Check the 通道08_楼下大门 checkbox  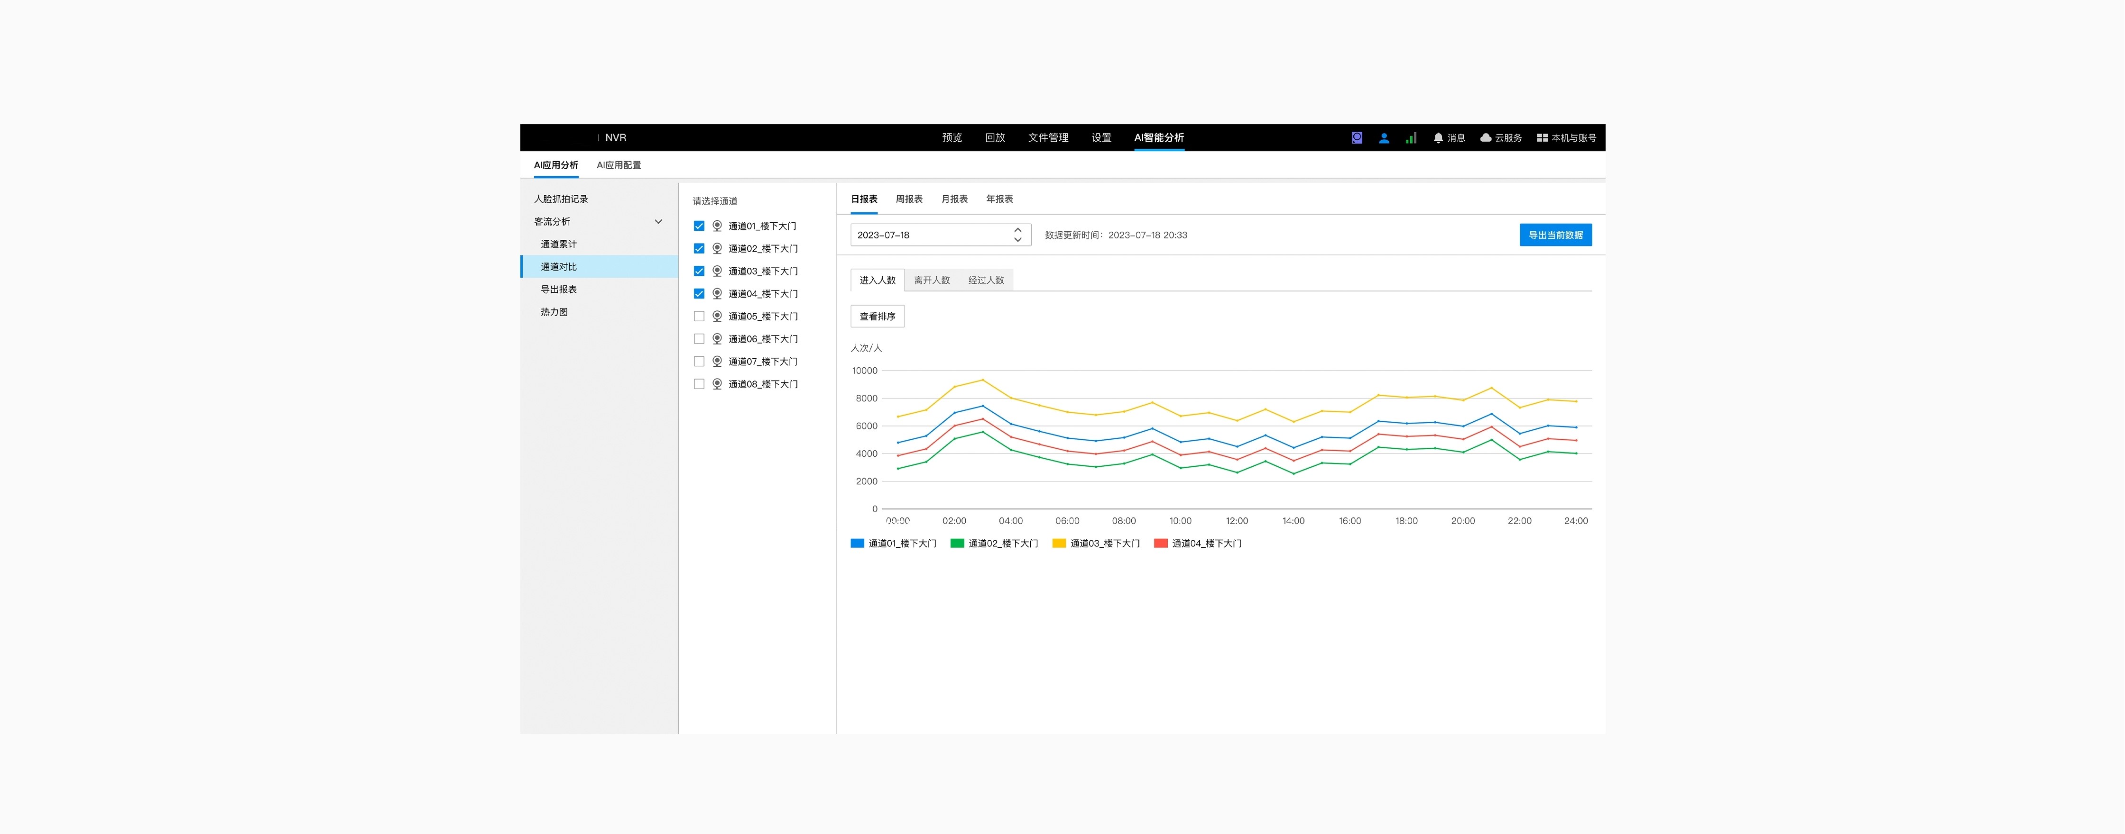(699, 384)
